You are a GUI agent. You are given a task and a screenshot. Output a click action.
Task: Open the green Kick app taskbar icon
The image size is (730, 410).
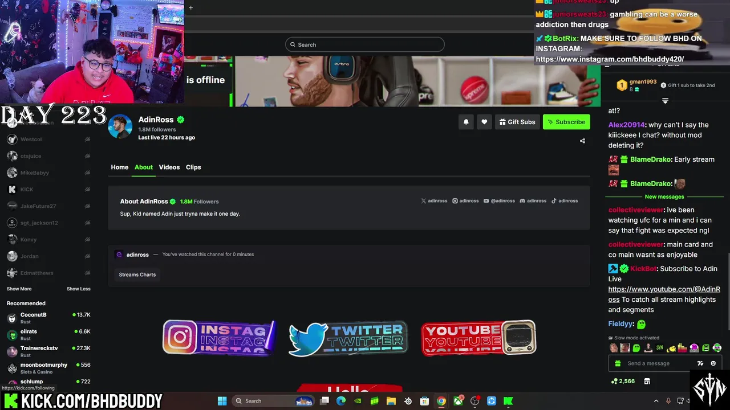click(x=508, y=401)
